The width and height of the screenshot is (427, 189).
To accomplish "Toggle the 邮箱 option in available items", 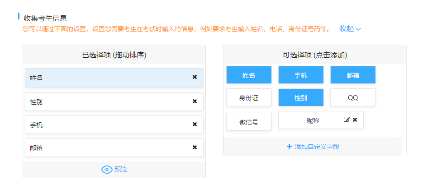I will pos(353,75).
